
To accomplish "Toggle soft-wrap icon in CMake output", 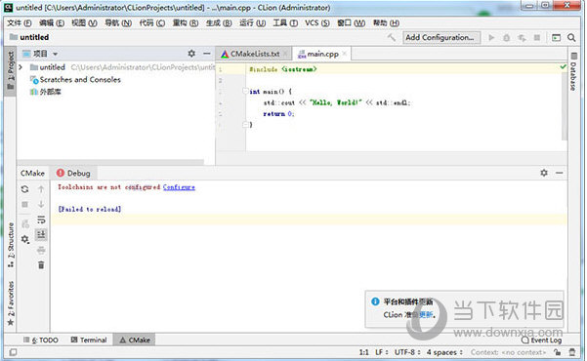I will pos(41,220).
